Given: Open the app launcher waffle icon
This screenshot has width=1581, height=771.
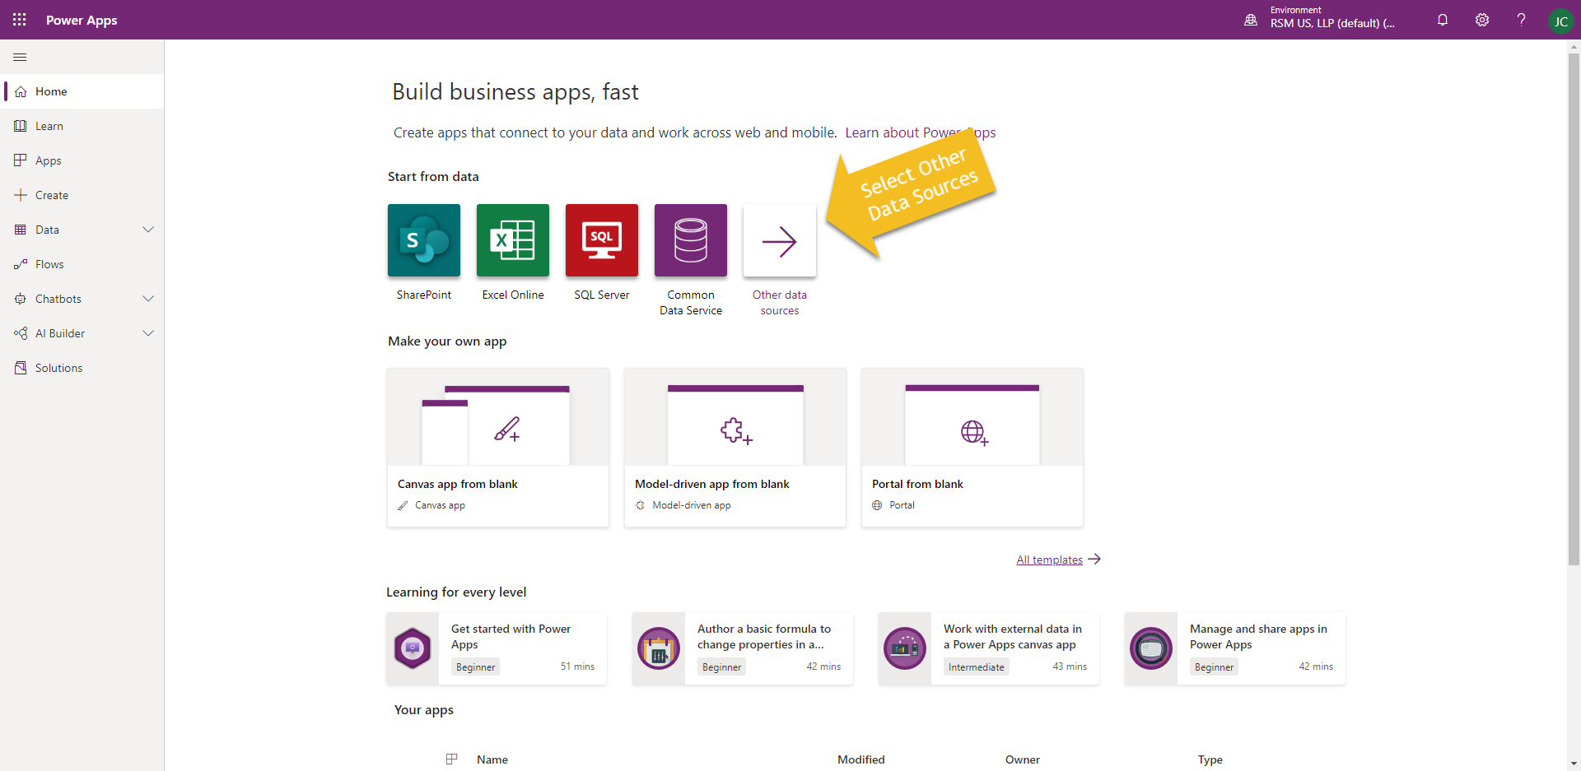Looking at the screenshot, I should [x=20, y=20].
